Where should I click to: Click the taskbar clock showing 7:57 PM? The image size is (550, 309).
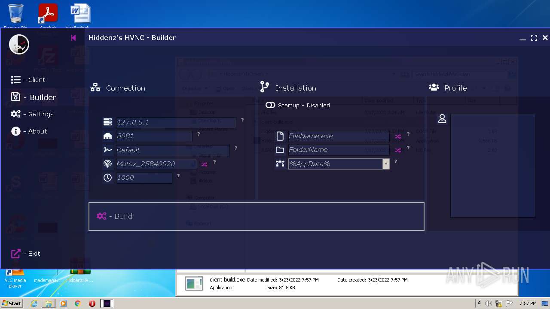click(528, 303)
